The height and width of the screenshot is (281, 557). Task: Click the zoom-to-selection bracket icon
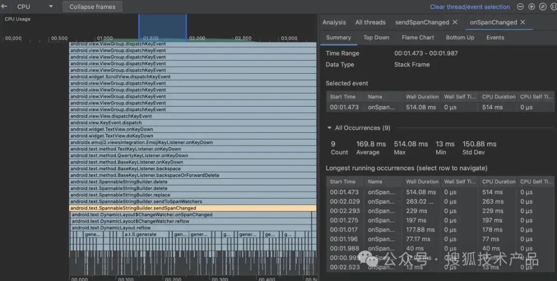(x=553, y=7)
